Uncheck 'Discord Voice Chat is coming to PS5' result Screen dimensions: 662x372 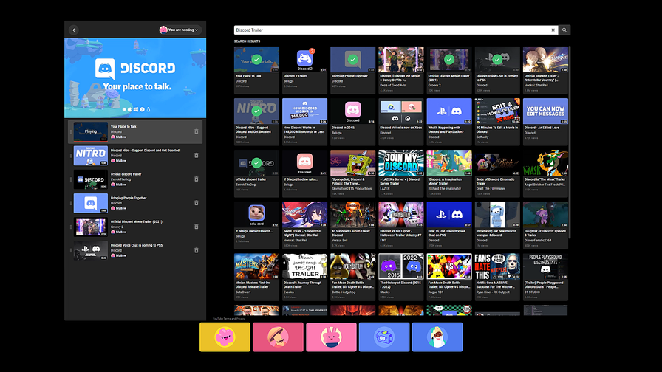pyautogui.click(x=497, y=60)
